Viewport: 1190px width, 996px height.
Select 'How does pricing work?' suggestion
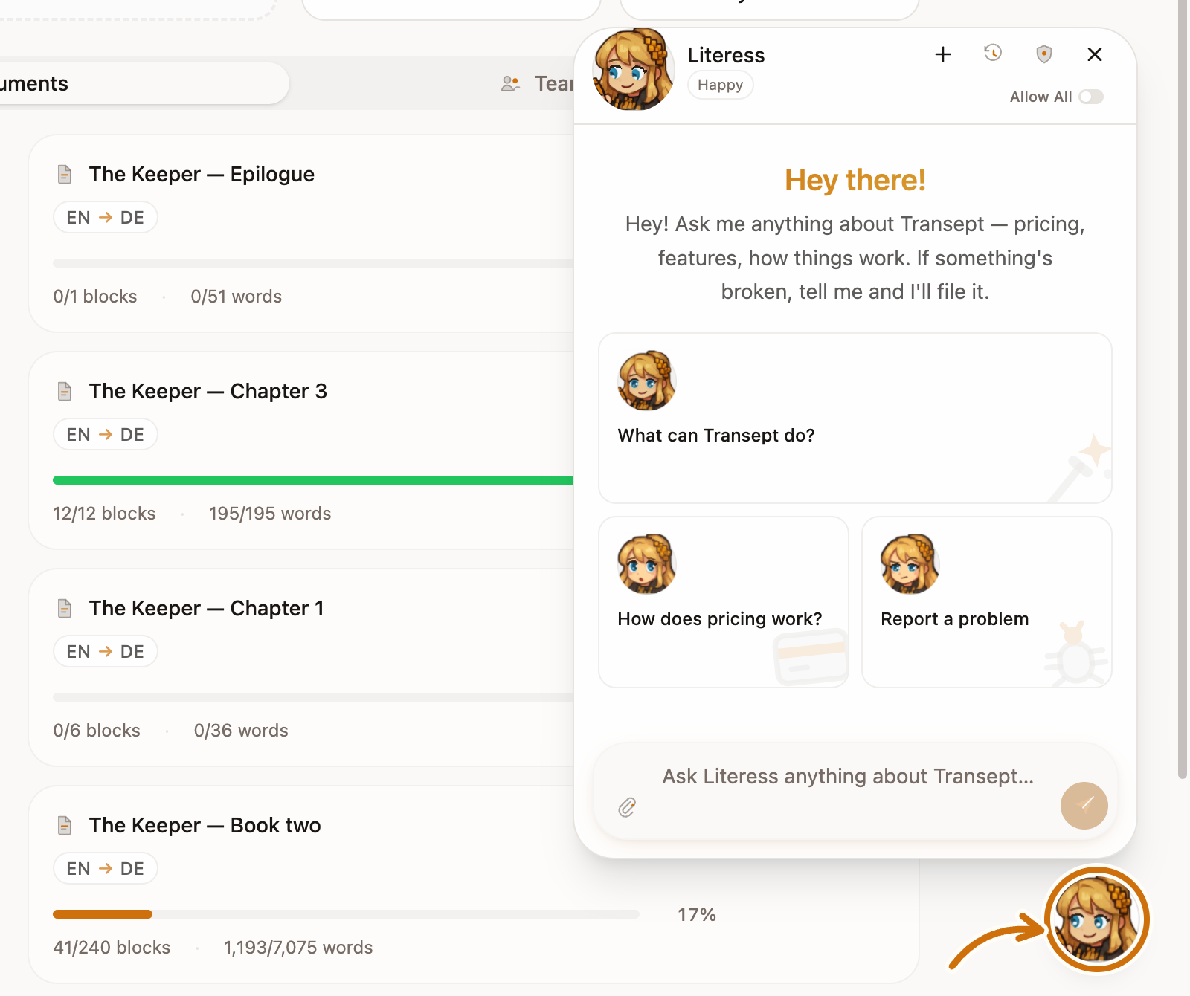point(723,602)
